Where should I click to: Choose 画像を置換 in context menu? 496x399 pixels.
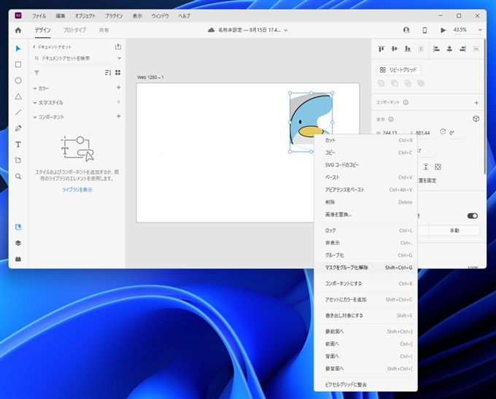(365, 214)
